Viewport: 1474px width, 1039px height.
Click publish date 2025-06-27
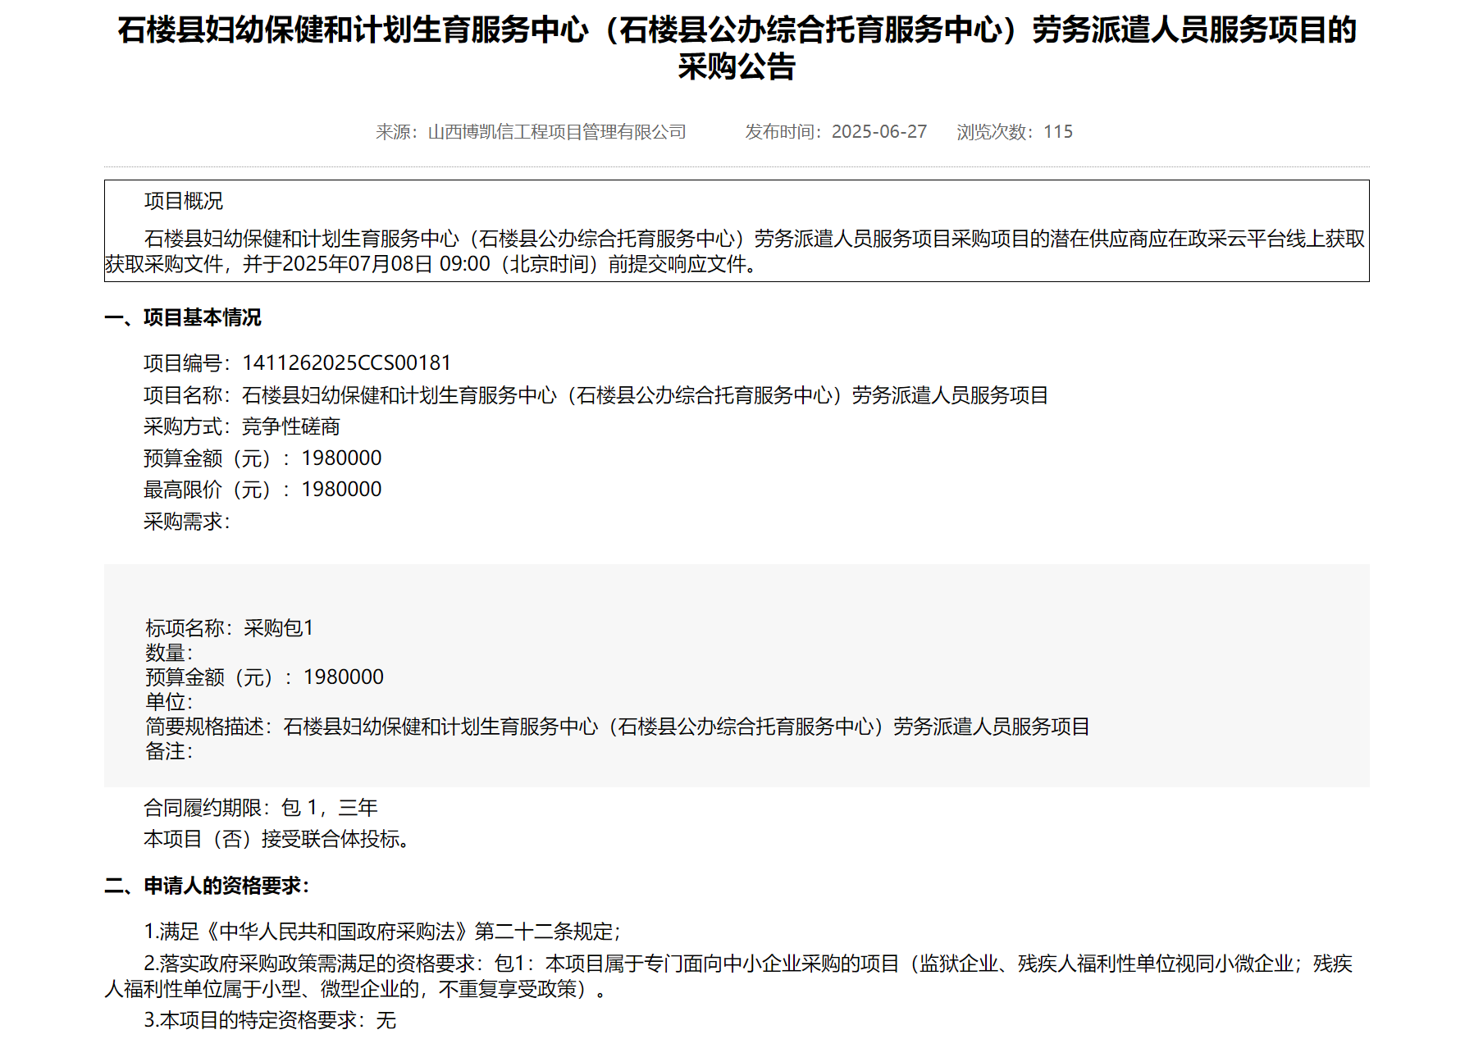click(x=879, y=132)
